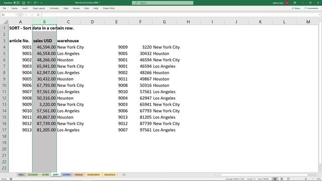The width and height of the screenshot is (322, 181).
Task: Click the macro record icon in status bar
Action: click(11, 179)
